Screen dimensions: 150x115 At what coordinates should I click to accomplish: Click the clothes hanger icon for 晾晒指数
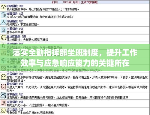(x=3, y=23)
